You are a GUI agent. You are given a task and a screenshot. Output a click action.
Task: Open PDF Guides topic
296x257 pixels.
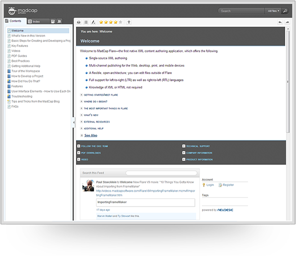pos(17,56)
